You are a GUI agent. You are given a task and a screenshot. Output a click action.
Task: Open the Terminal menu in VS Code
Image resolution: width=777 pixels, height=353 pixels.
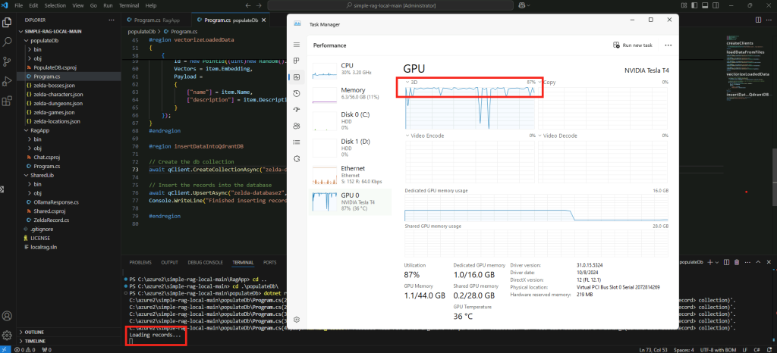tap(128, 5)
